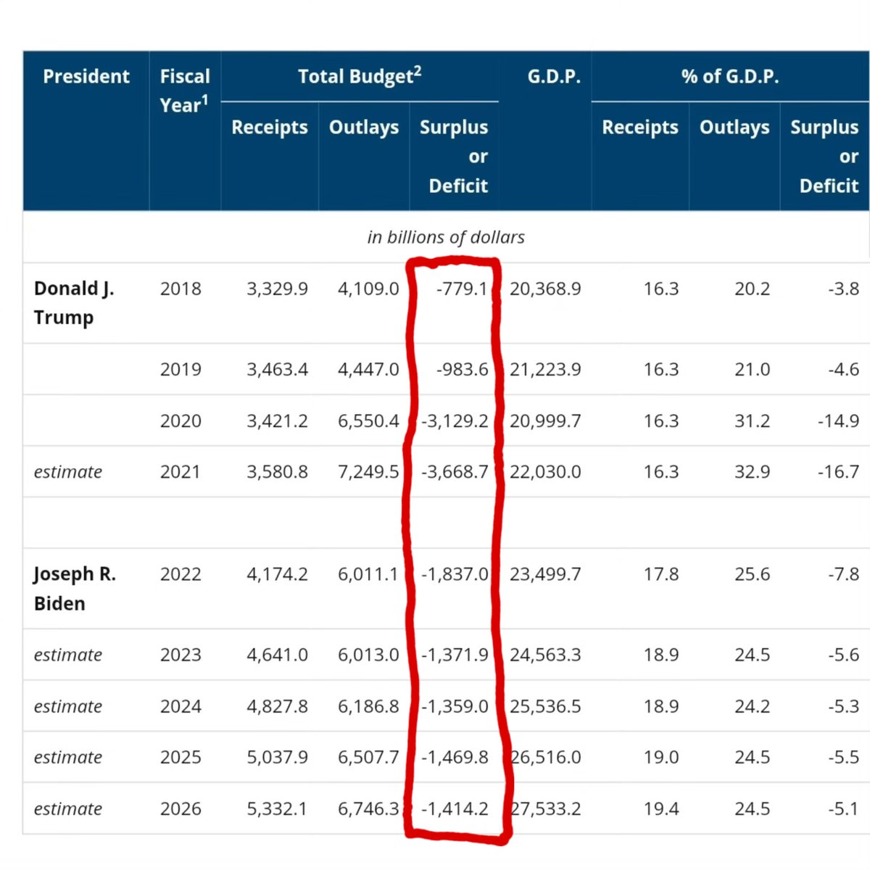Click the GDP value 23,499.7
The height and width of the screenshot is (870, 870).
tap(545, 574)
